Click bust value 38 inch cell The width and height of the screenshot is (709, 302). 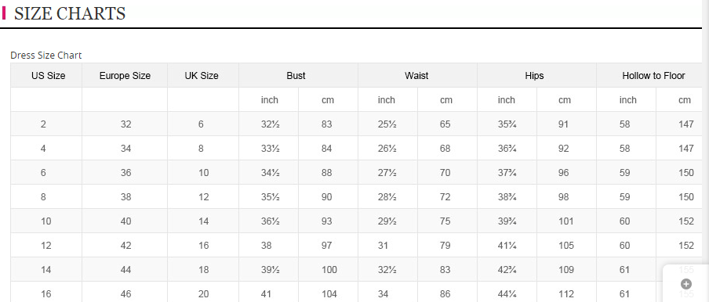pyautogui.click(x=268, y=246)
